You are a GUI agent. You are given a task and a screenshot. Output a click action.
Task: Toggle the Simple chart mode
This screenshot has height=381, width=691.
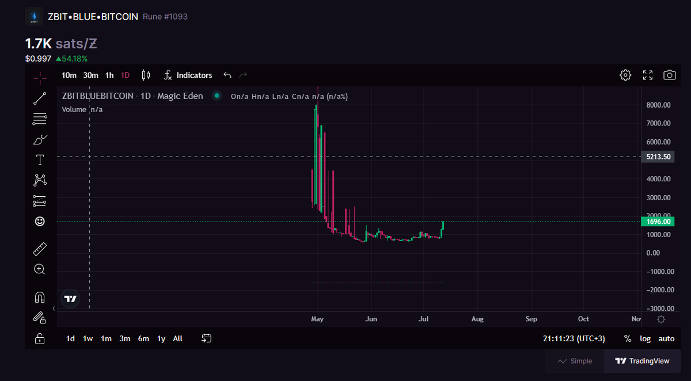pos(574,361)
